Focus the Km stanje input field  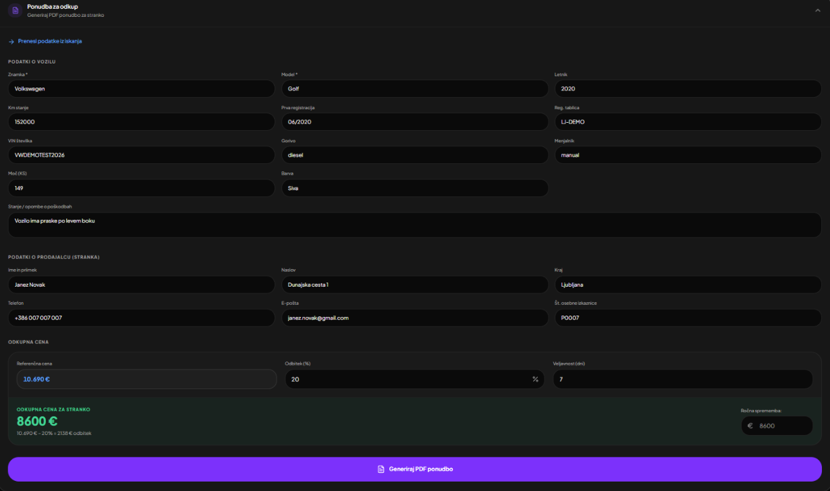(141, 121)
